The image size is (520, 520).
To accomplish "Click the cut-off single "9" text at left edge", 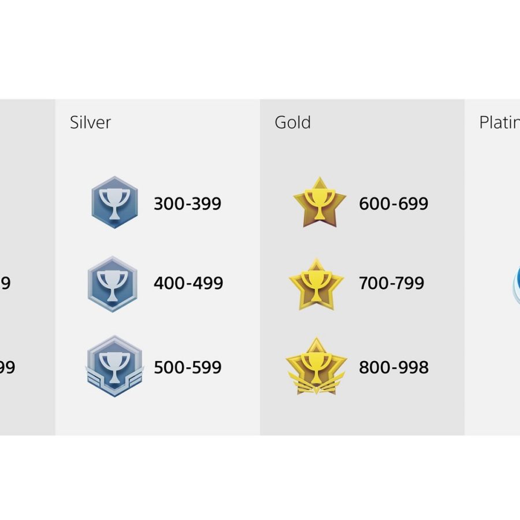I will point(5,283).
